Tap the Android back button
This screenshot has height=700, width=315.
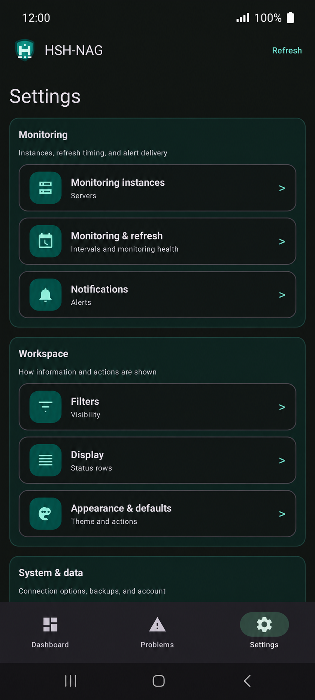247,681
